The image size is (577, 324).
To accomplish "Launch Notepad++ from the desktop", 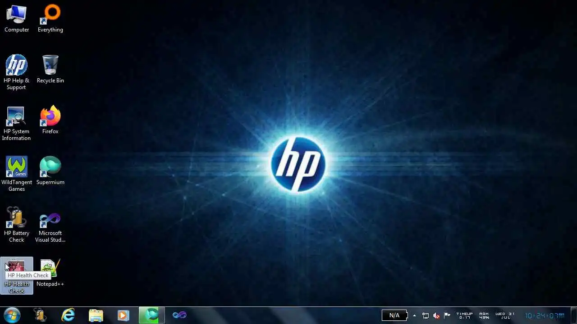I will click(50, 273).
